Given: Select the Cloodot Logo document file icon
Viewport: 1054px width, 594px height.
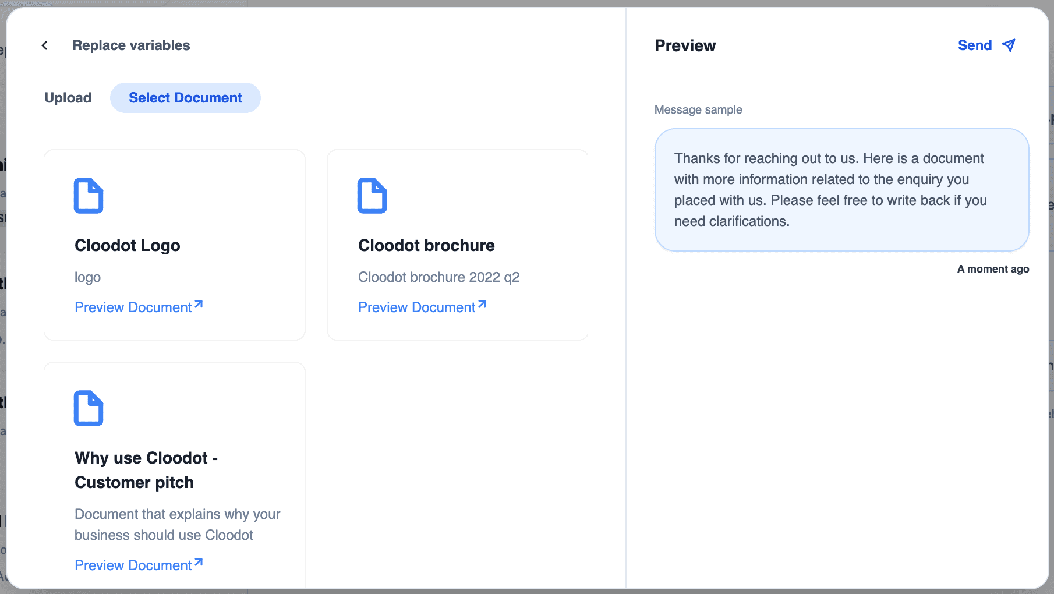Looking at the screenshot, I should point(89,196).
